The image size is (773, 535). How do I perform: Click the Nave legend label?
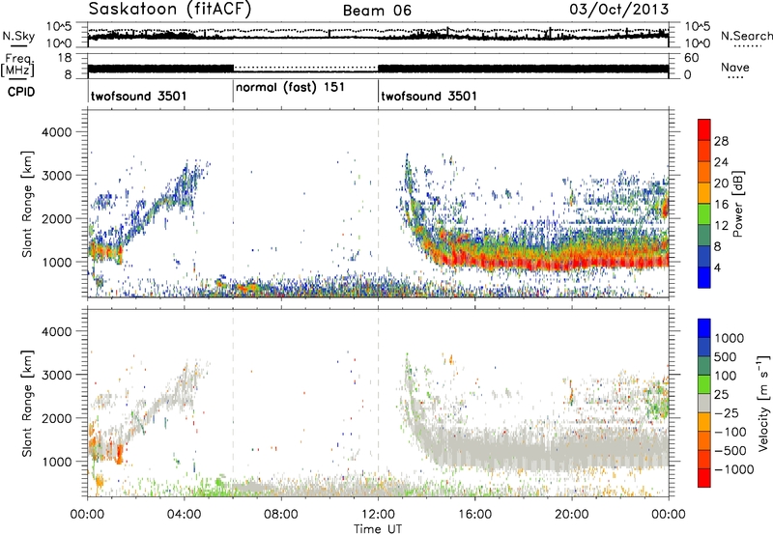tap(734, 68)
